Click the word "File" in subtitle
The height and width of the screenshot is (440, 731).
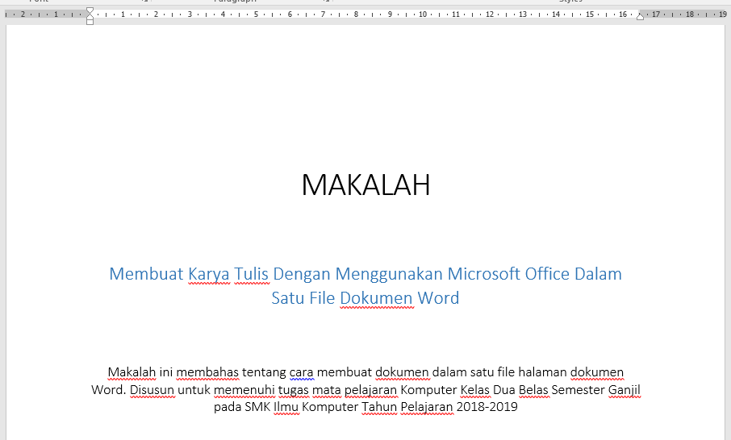(x=322, y=298)
